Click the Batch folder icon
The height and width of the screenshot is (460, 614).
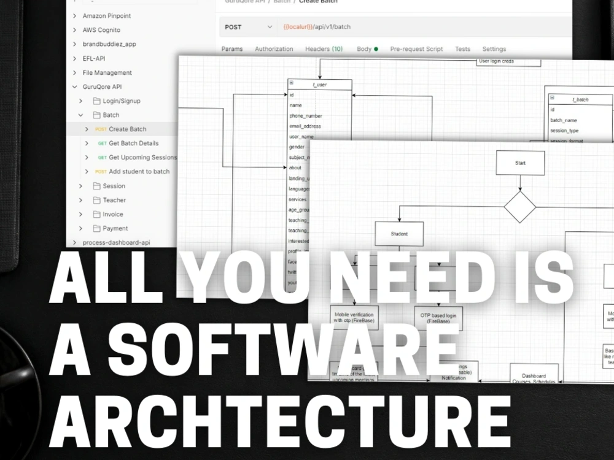coord(96,115)
